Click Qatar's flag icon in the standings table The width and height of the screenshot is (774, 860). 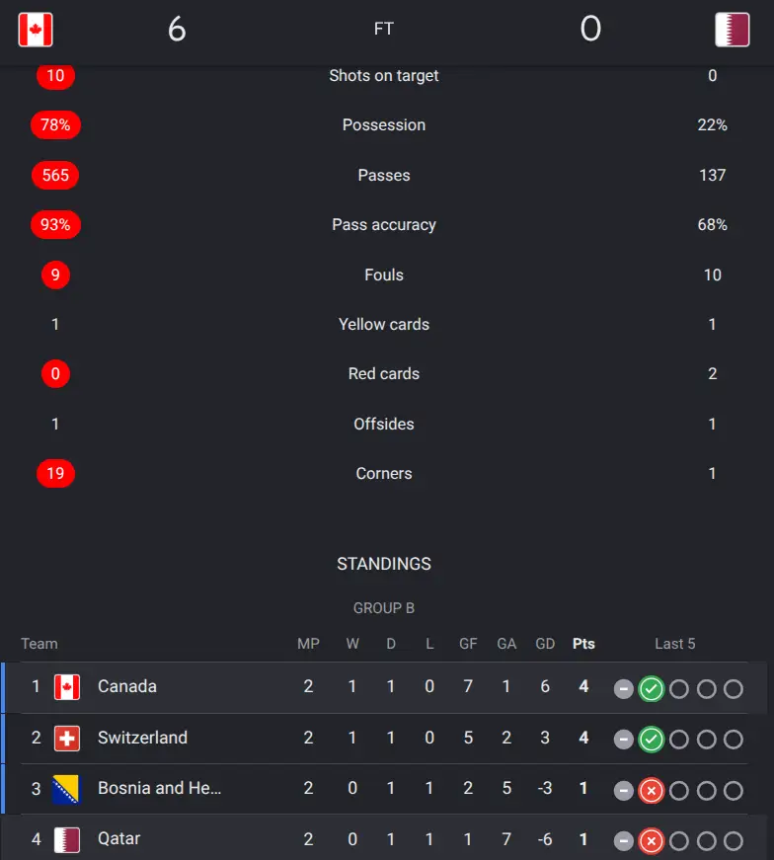tap(67, 839)
